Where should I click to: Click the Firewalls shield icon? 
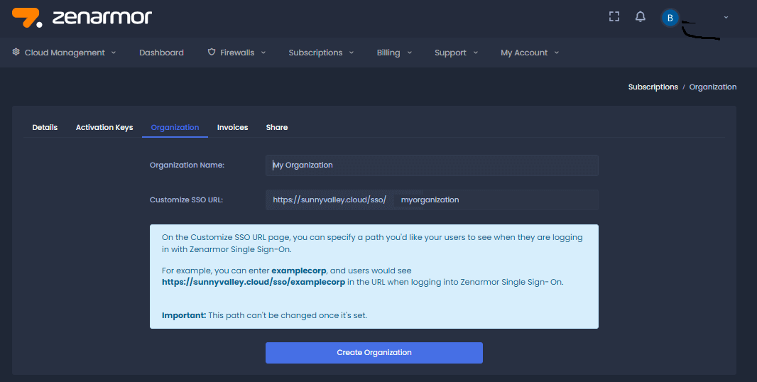point(212,52)
